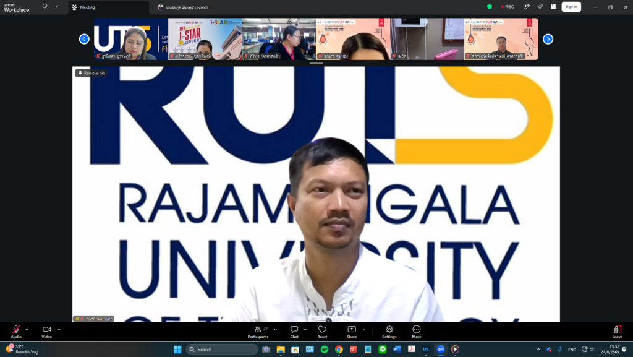Expand the dropdown arrow beside meeting info

(x=57, y=6)
